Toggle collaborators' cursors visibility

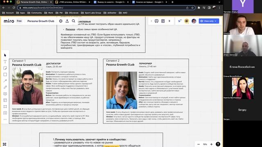[x=180, y=21]
